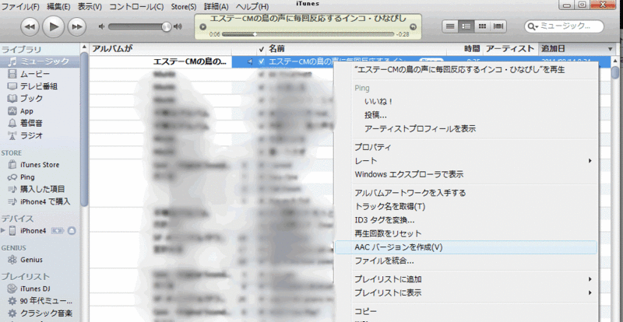Toggle the 追加日 sort direction arrow

pos(611,49)
